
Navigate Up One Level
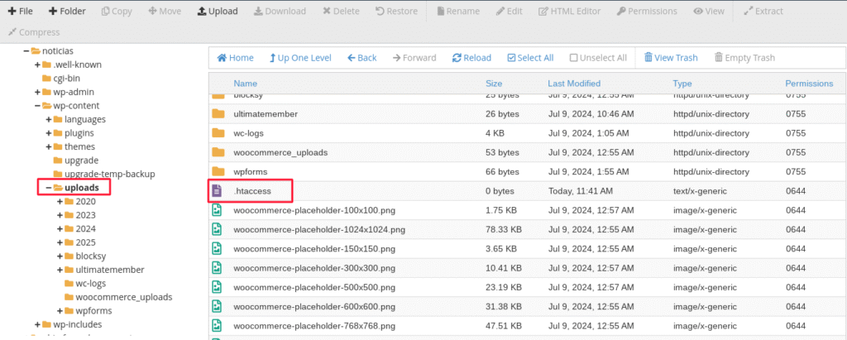click(x=300, y=58)
